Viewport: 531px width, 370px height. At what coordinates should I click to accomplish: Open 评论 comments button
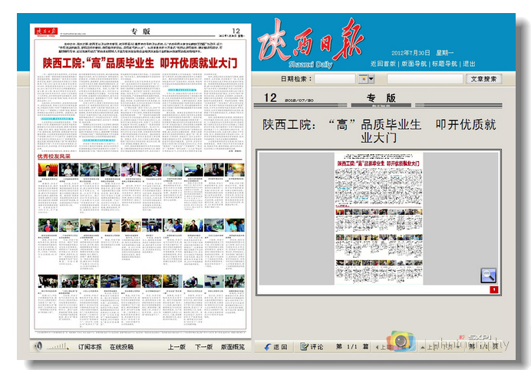312,347
